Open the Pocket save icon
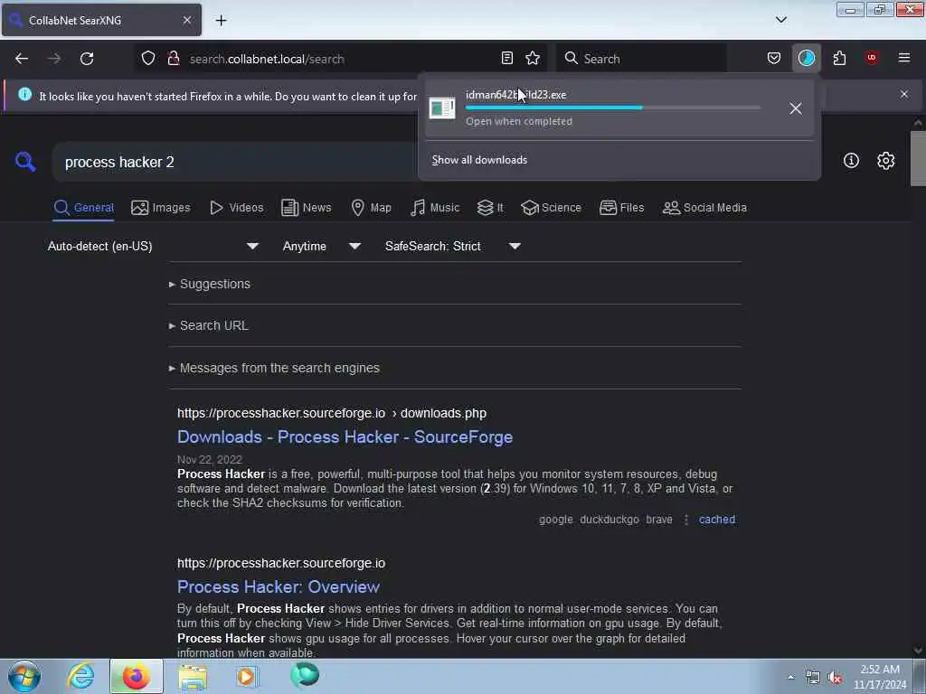Image resolution: width=926 pixels, height=694 pixels. (x=774, y=59)
